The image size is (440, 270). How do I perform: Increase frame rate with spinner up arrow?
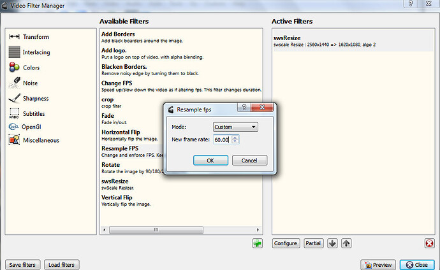(235, 138)
